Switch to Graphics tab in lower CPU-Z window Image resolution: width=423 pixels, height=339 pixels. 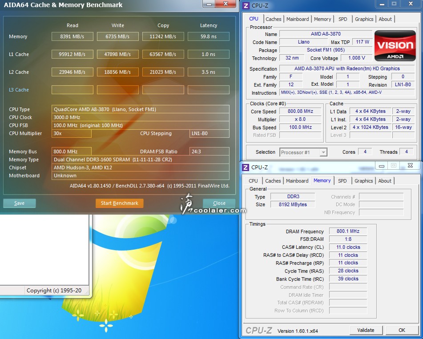pos(363,181)
